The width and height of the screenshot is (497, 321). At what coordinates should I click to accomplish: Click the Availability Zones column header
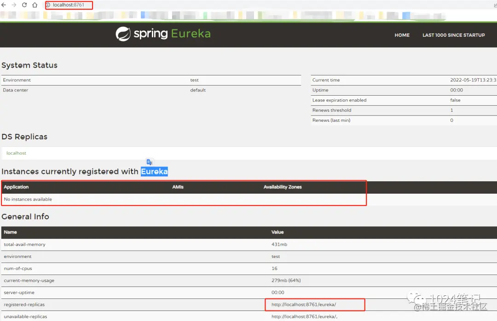coord(283,187)
